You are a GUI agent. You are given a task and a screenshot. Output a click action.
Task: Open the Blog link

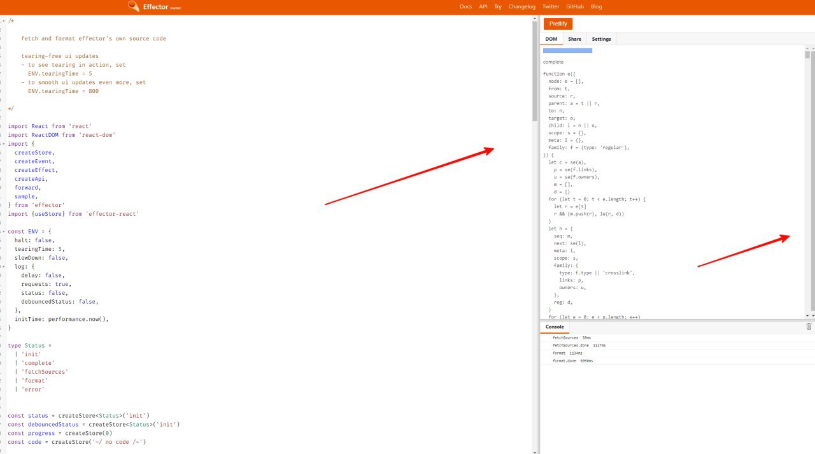click(x=596, y=6)
